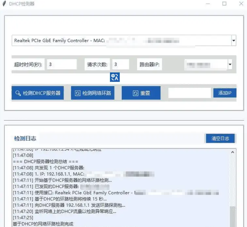Image resolution: width=247 pixels, height=227 pixels.
Task: Click the icon on the 检测网络环路 button
Action: pyautogui.click(x=78, y=93)
